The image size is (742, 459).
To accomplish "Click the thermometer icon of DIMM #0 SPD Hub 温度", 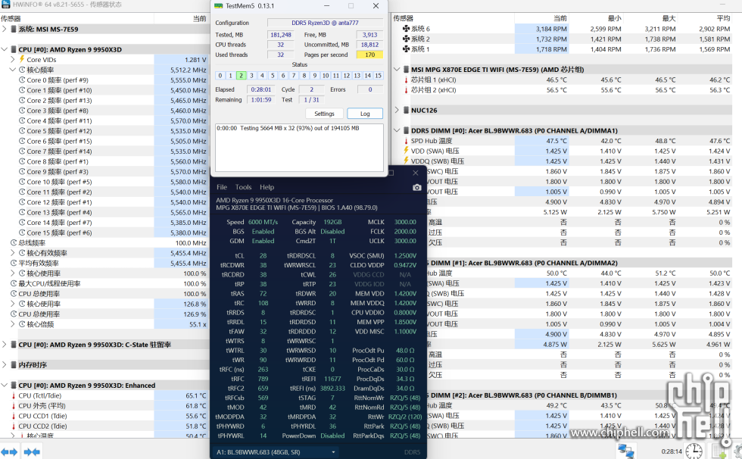I will pos(406,141).
